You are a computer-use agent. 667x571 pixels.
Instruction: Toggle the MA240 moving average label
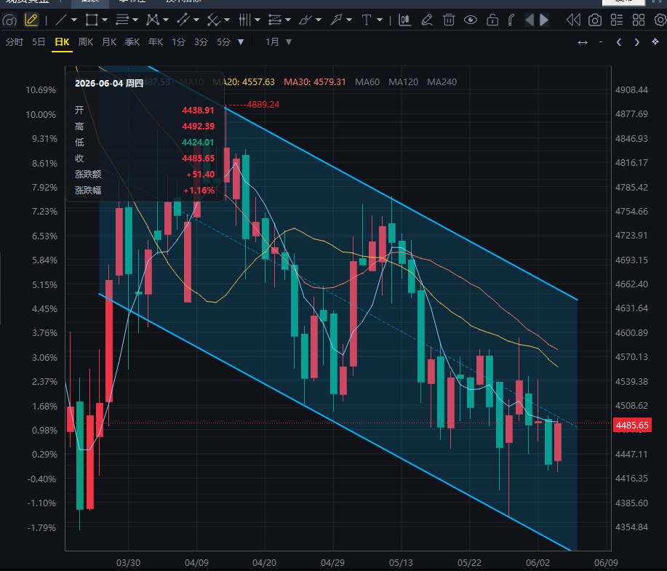442,82
